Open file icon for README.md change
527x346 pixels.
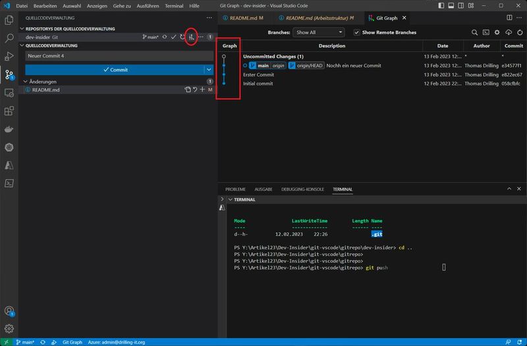coord(188,89)
